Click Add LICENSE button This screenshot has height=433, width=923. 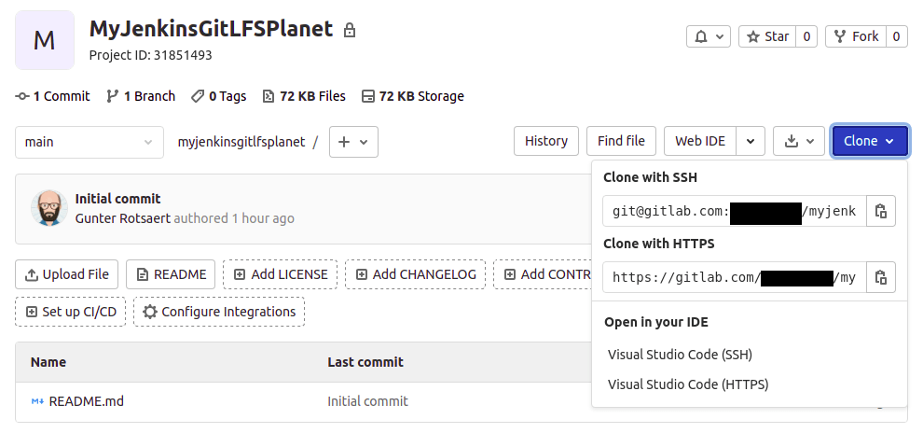click(x=280, y=274)
